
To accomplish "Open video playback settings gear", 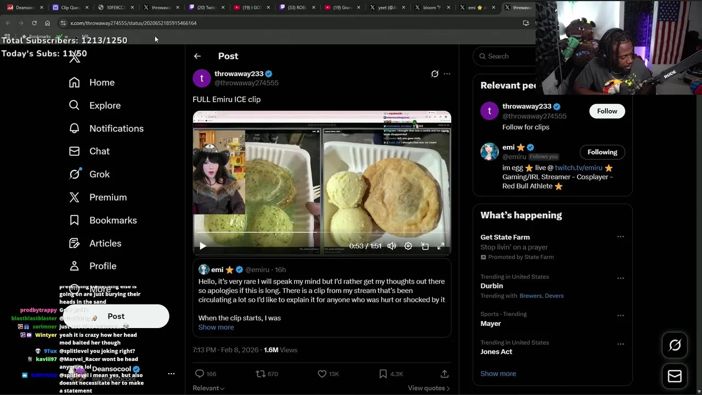I will (x=408, y=246).
